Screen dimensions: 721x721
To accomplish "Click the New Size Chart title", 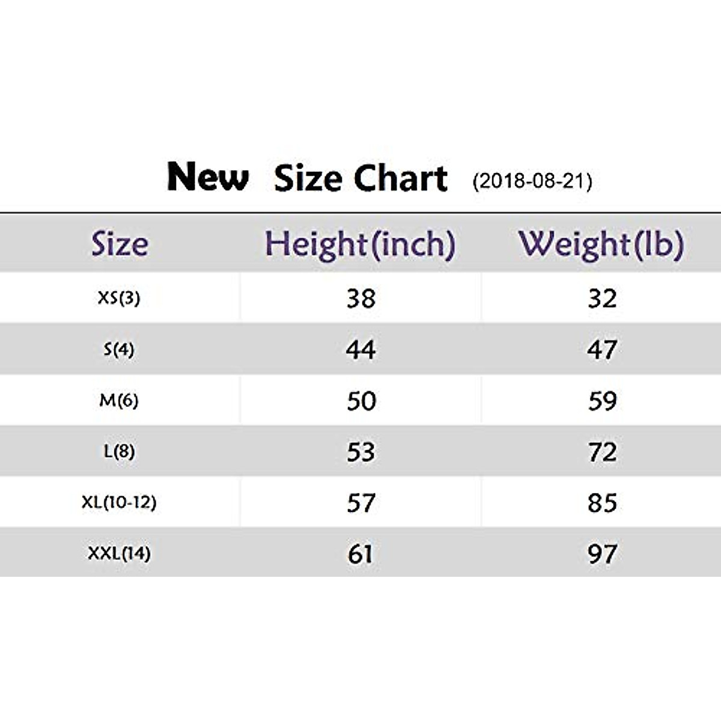I will click(x=307, y=178).
